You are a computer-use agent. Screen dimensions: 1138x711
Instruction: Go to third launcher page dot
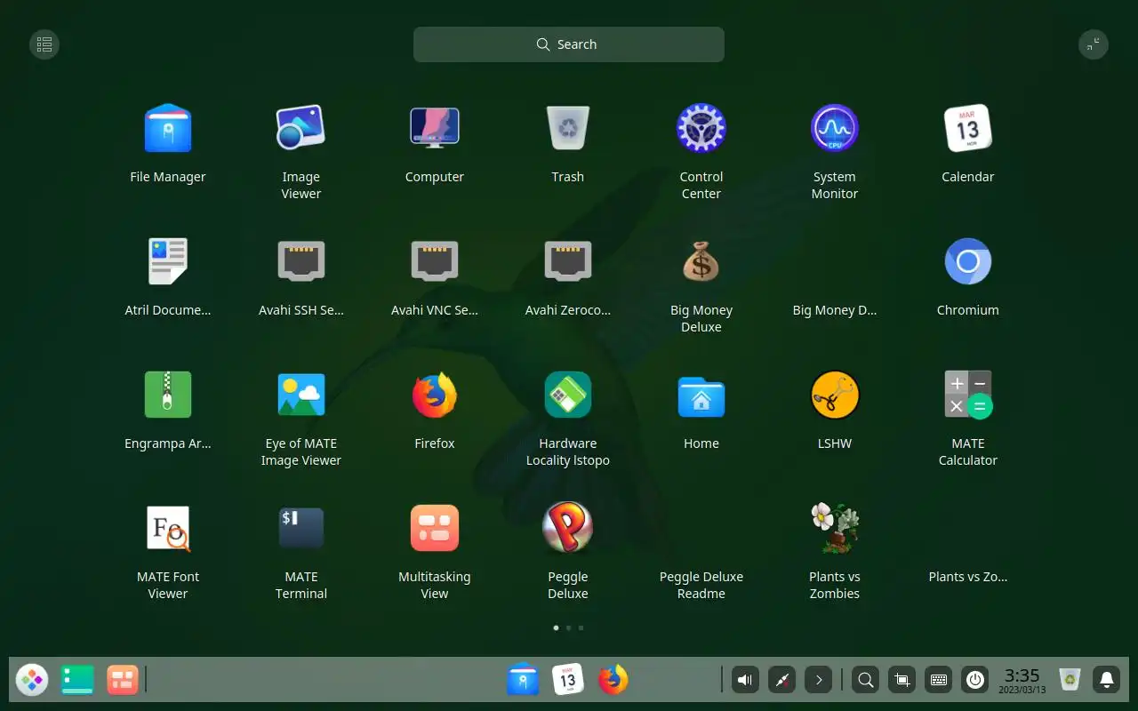(x=581, y=627)
